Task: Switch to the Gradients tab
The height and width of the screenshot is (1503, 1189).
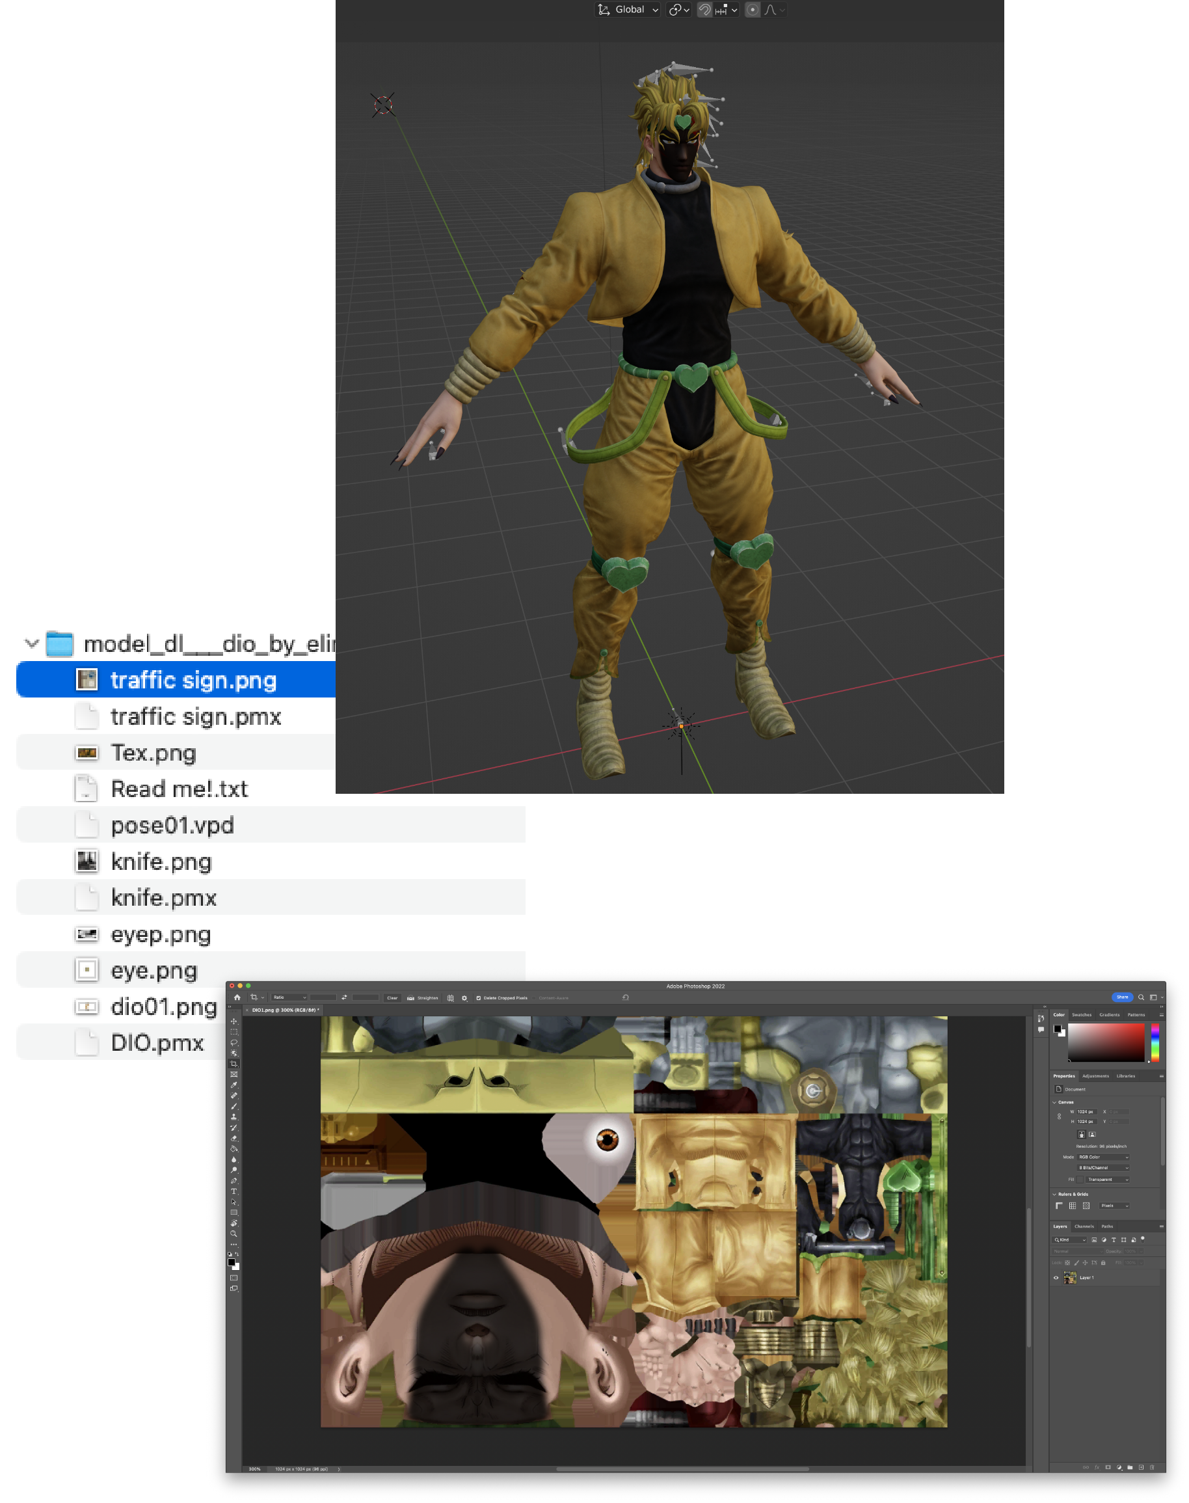Action: (1110, 1015)
